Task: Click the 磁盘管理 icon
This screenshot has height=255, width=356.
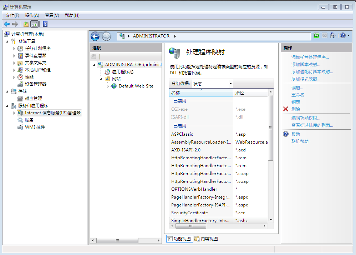Action: pos(20,99)
